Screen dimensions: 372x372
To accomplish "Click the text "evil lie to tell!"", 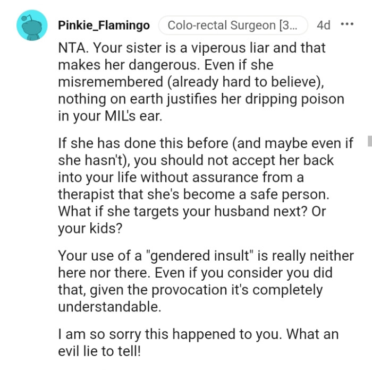I will coord(100,352).
